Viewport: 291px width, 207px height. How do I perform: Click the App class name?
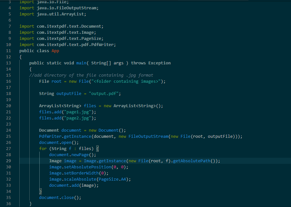click(x=55, y=51)
